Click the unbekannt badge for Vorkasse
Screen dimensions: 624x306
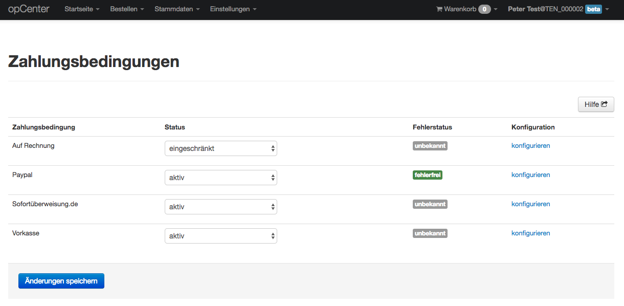(x=430, y=233)
